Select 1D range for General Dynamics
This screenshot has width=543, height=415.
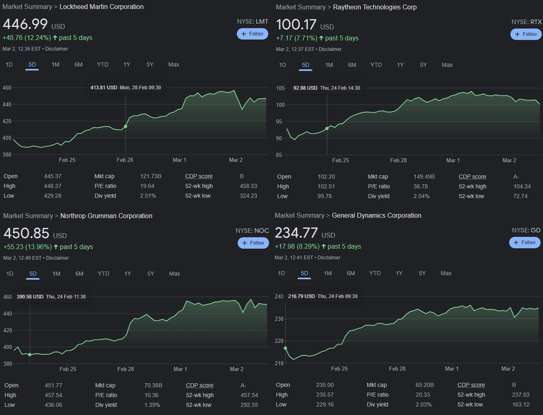click(x=281, y=273)
